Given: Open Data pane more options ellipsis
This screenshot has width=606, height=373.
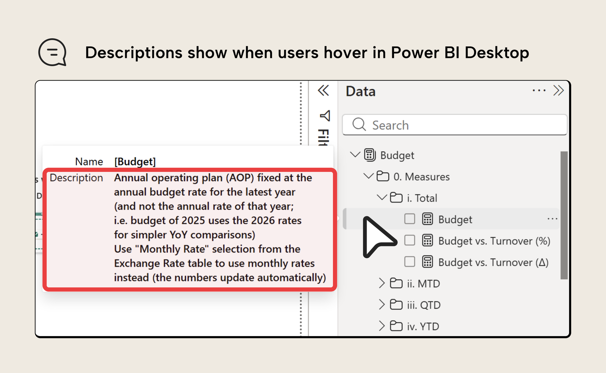Looking at the screenshot, I should click(x=539, y=91).
